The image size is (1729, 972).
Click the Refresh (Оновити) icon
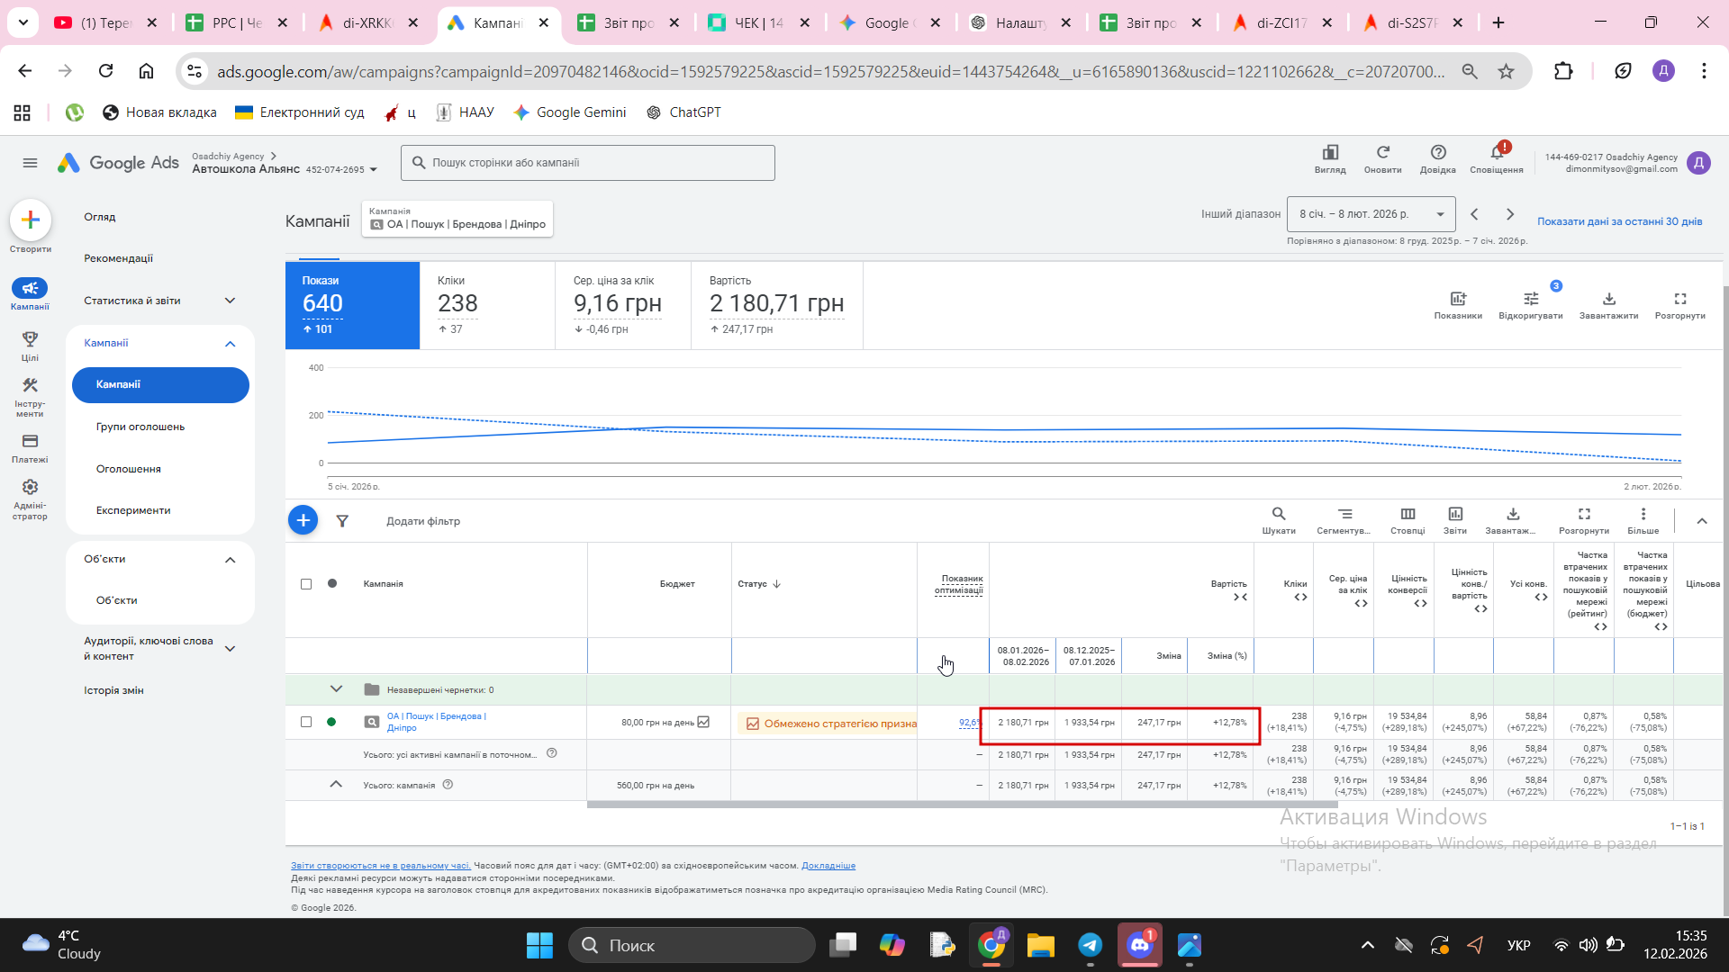1382,153
